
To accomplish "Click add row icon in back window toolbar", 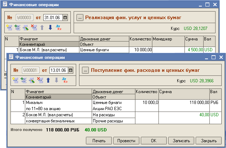I will tap(9, 27).
